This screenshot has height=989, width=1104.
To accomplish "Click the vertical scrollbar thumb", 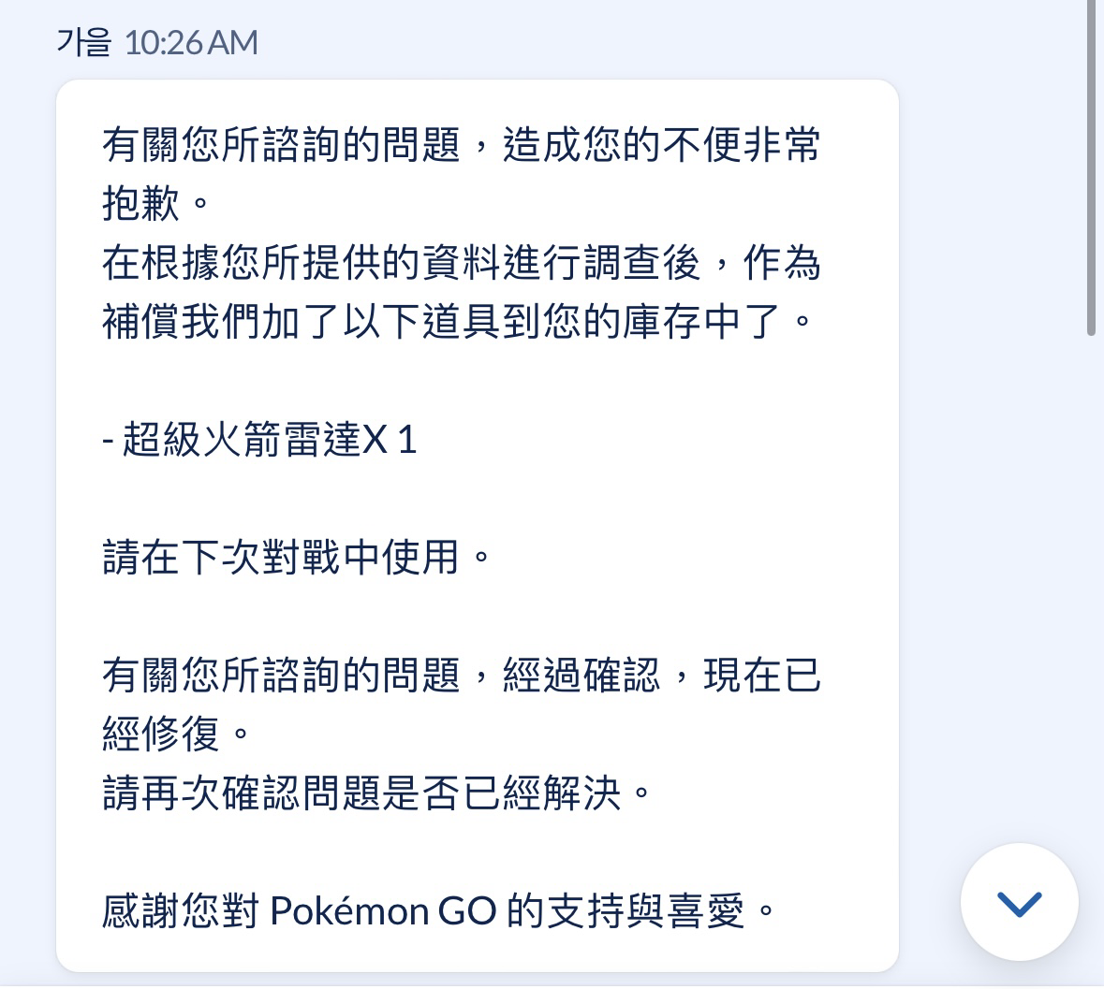I will click(1091, 167).
